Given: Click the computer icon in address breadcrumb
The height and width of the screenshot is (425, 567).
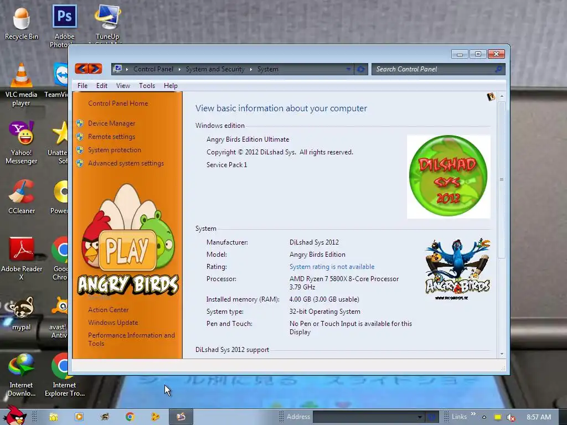Looking at the screenshot, I should pyautogui.click(x=117, y=69).
